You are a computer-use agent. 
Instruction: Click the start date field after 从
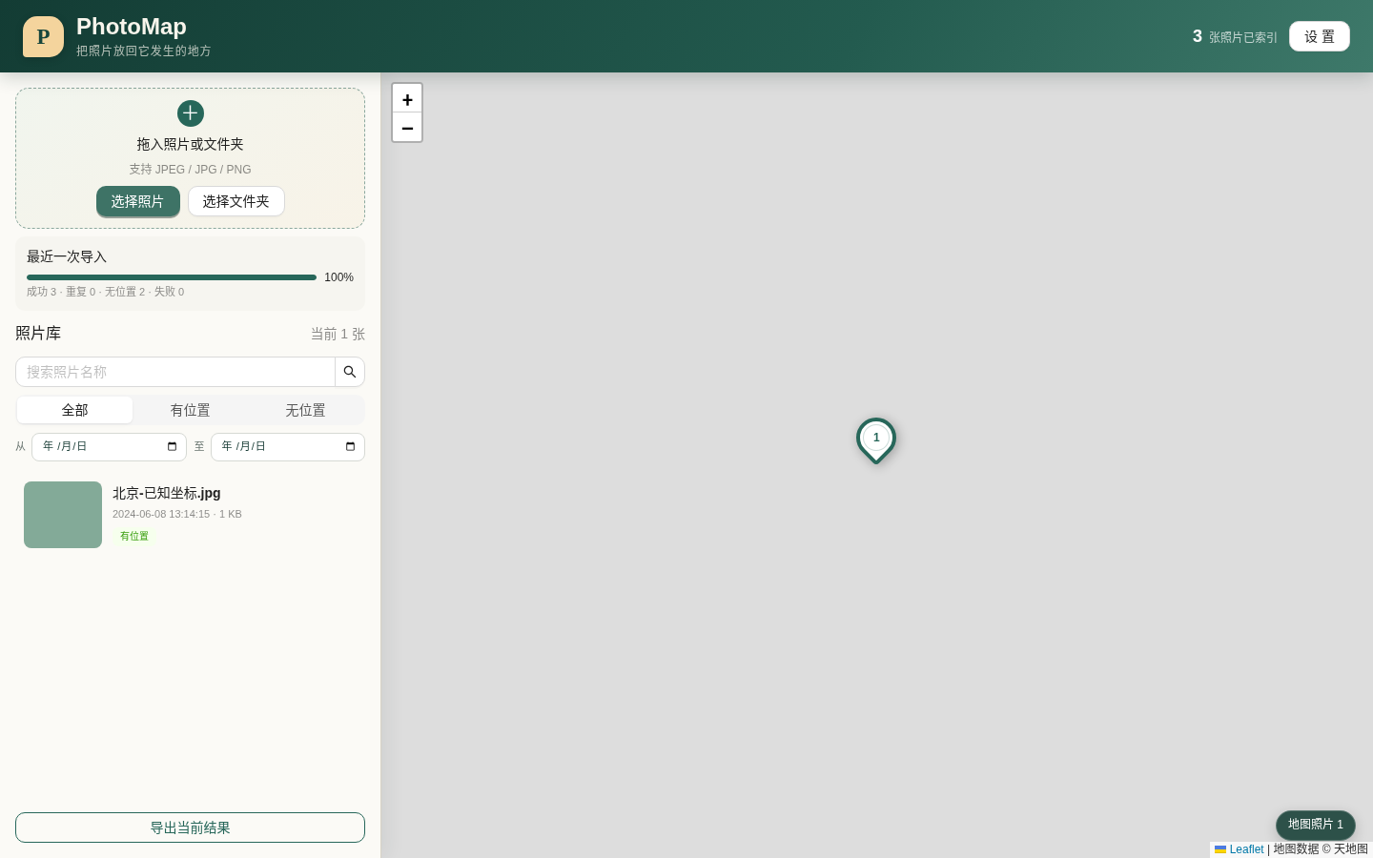pyautogui.click(x=109, y=446)
